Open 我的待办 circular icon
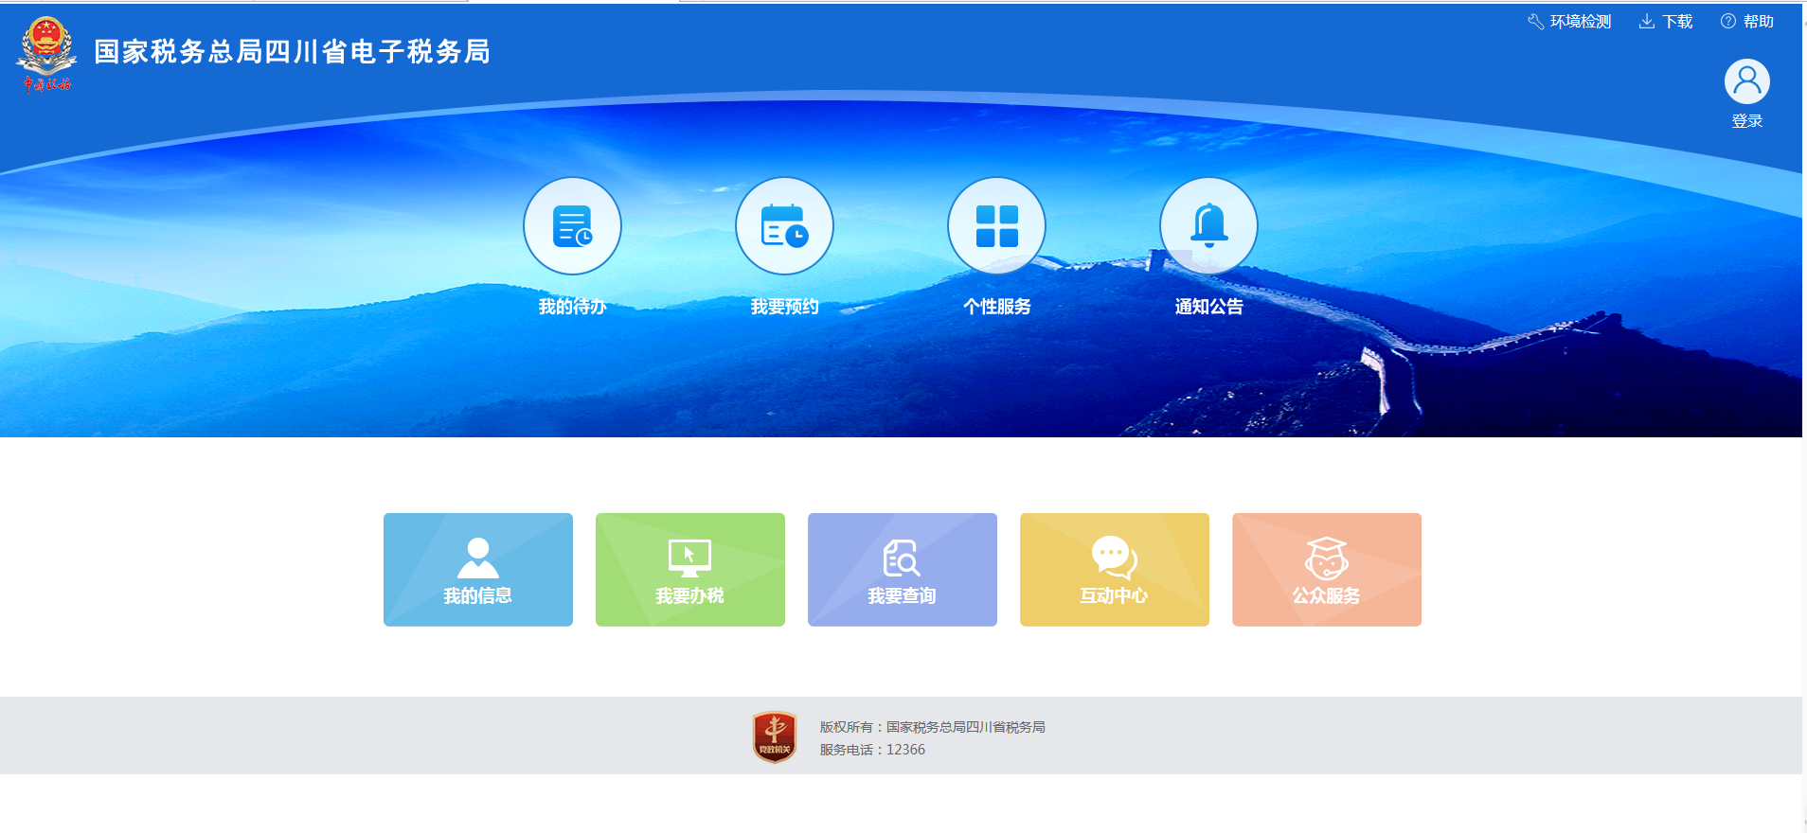1807x833 pixels. pos(572,226)
